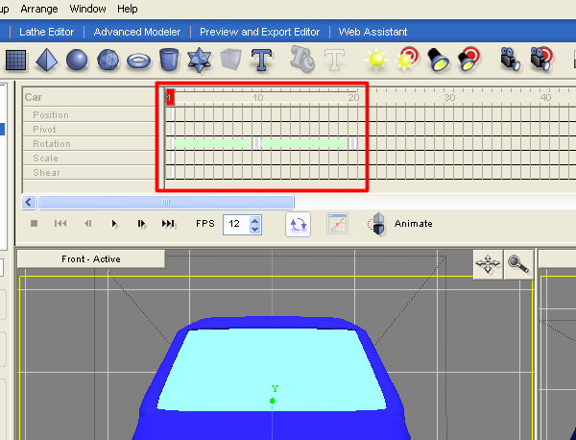Insert a geodesic sphere primitive
The width and height of the screenshot is (576, 440).
(108, 60)
